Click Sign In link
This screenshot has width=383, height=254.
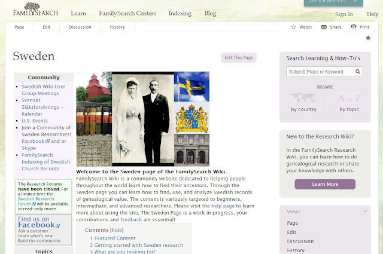pyautogui.click(x=344, y=14)
